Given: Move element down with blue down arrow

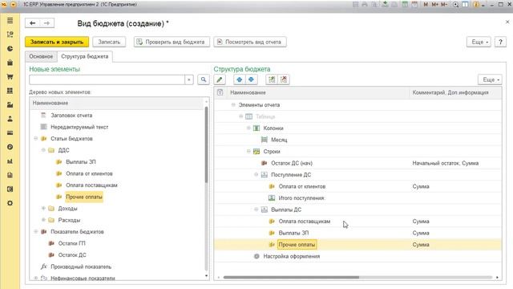Looking at the screenshot, I should 251,79.
